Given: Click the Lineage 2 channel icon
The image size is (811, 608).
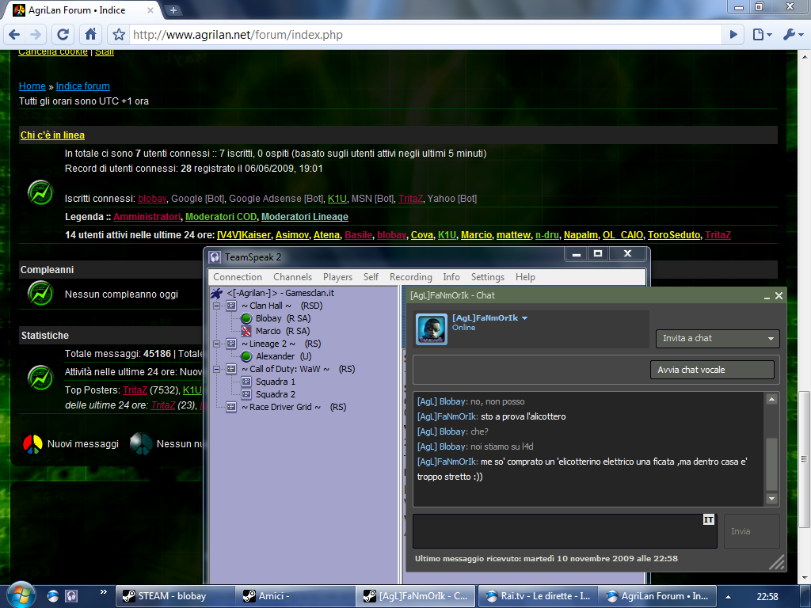Looking at the screenshot, I should pyautogui.click(x=231, y=344).
